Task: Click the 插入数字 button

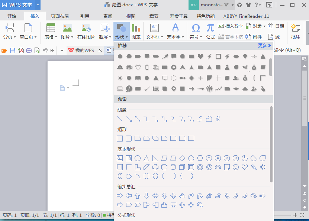Action: (x=231, y=26)
